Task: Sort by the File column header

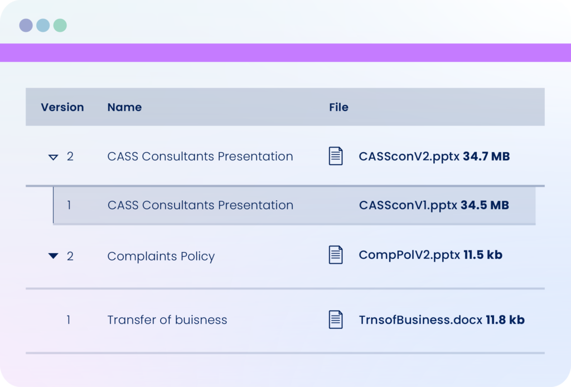Action: click(338, 107)
